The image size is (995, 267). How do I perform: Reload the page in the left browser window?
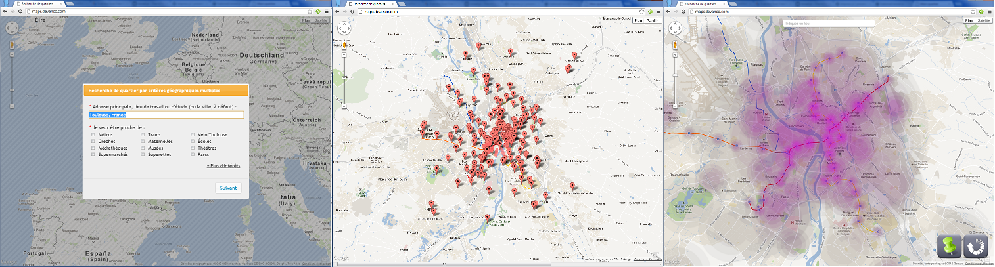[x=20, y=11]
